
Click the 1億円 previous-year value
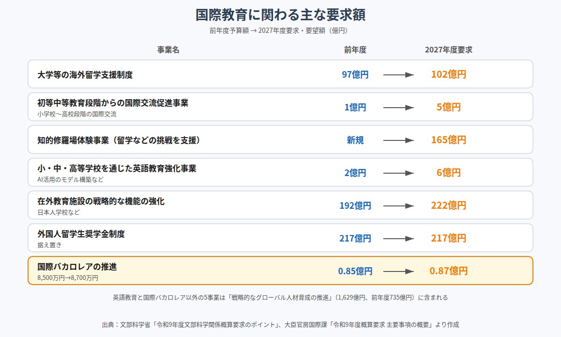pos(355,107)
